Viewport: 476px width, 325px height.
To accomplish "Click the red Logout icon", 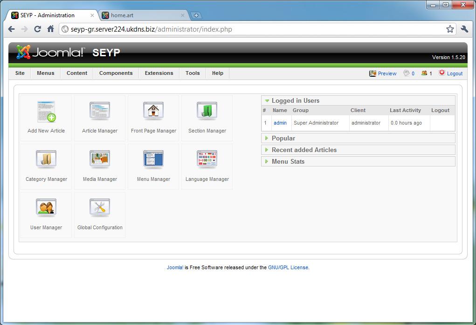I will 442,73.
